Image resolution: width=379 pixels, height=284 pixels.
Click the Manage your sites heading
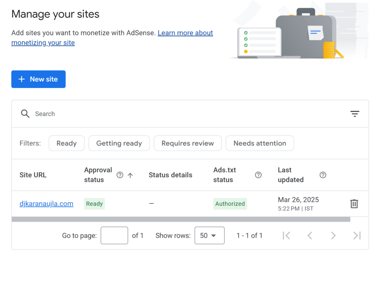pyautogui.click(x=56, y=14)
